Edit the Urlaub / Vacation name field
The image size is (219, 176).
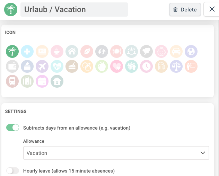(74, 9)
